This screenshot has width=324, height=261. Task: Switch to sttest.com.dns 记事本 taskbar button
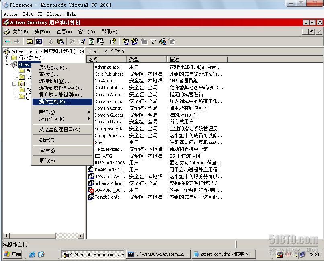224,254
